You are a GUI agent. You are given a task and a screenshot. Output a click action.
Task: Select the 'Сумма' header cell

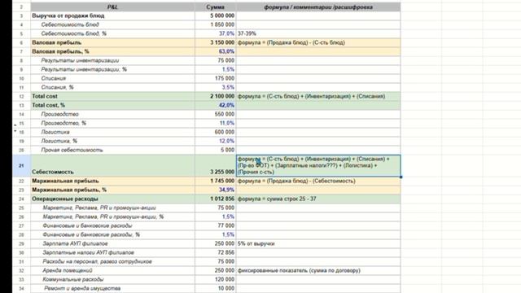[x=215, y=7]
